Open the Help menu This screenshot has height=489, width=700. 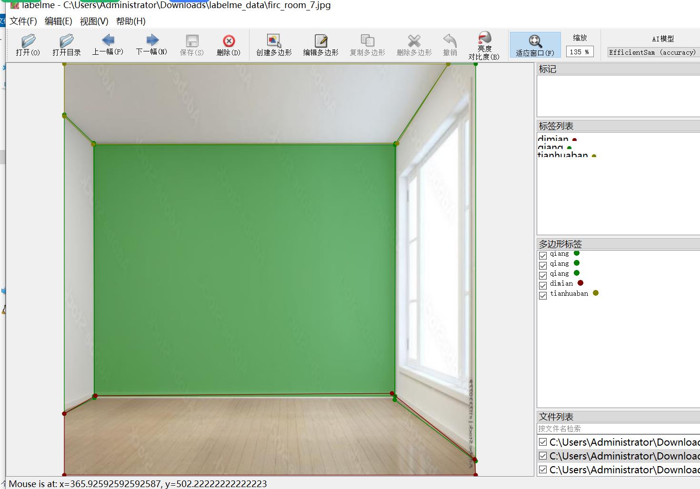tap(130, 21)
